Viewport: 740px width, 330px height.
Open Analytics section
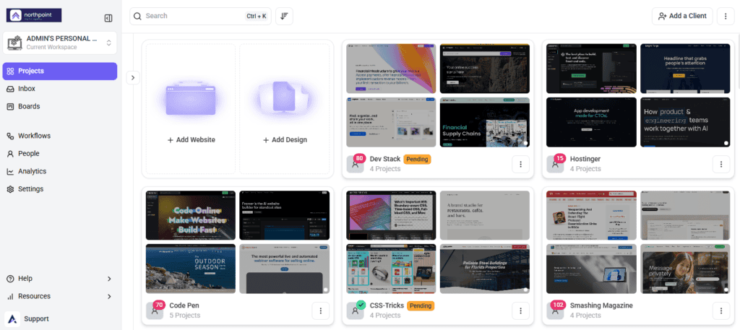[60, 171]
